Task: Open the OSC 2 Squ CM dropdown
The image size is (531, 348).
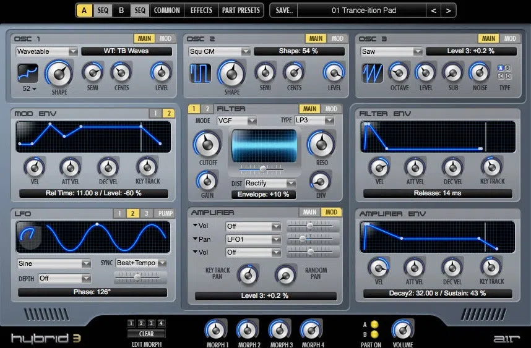Action: point(219,51)
